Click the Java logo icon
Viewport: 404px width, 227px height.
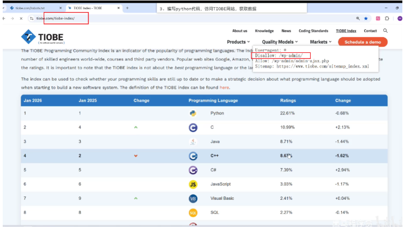pyautogui.click(x=193, y=141)
